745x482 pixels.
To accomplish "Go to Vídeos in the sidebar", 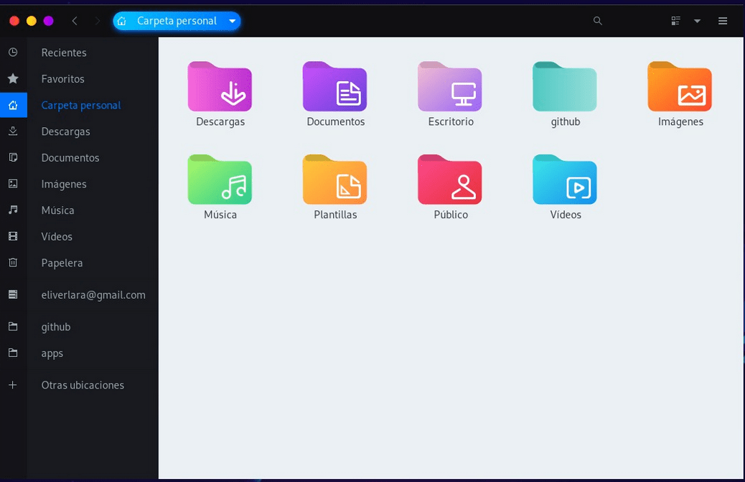I will click(x=57, y=237).
